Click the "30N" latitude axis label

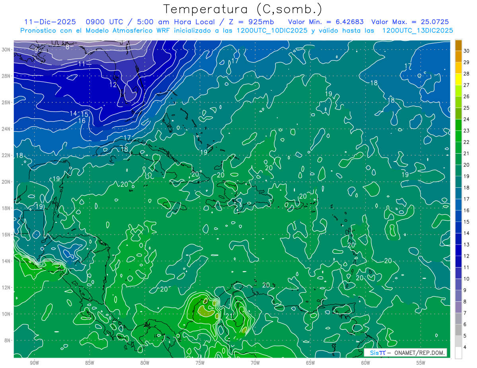click(x=6, y=50)
